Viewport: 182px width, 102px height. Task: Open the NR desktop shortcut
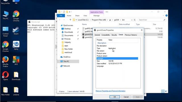[x=16, y=2]
